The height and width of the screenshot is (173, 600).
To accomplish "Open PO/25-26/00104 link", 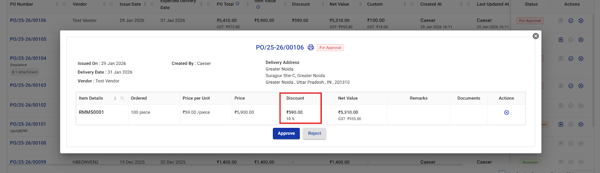I will (x=28, y=59).
